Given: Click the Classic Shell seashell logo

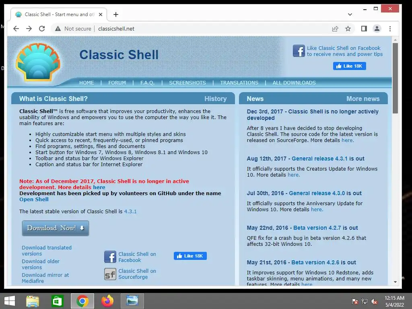Looking at the screenshot, I should pos(38,62).
